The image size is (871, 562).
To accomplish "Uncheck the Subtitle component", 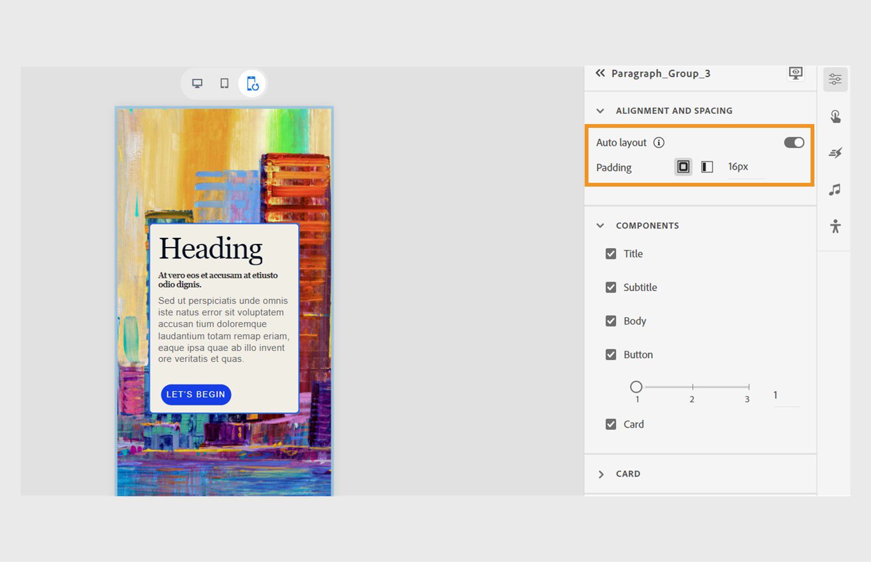I will click(611, 287).
